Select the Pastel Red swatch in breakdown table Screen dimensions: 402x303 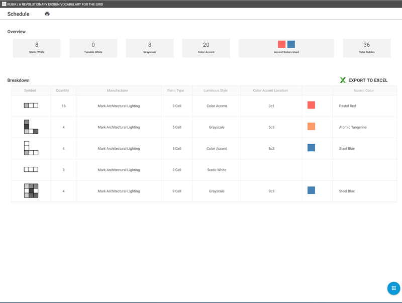pos(311,105)
